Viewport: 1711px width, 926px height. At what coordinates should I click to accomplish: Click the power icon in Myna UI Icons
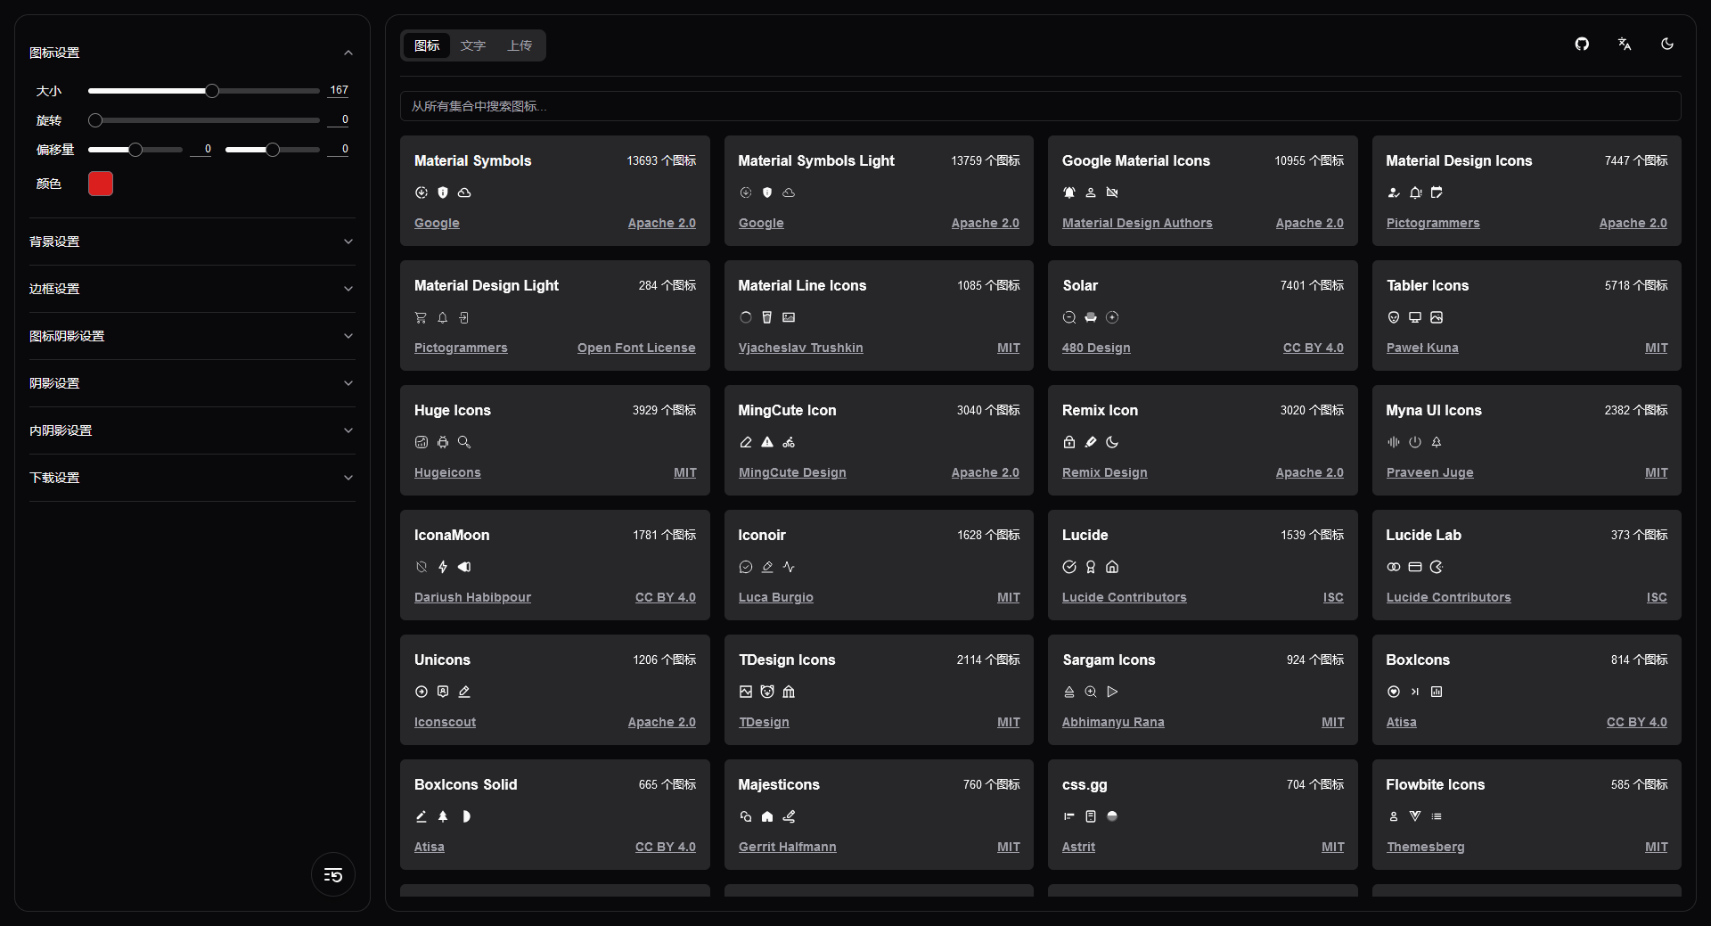(x=1415, y=442)
